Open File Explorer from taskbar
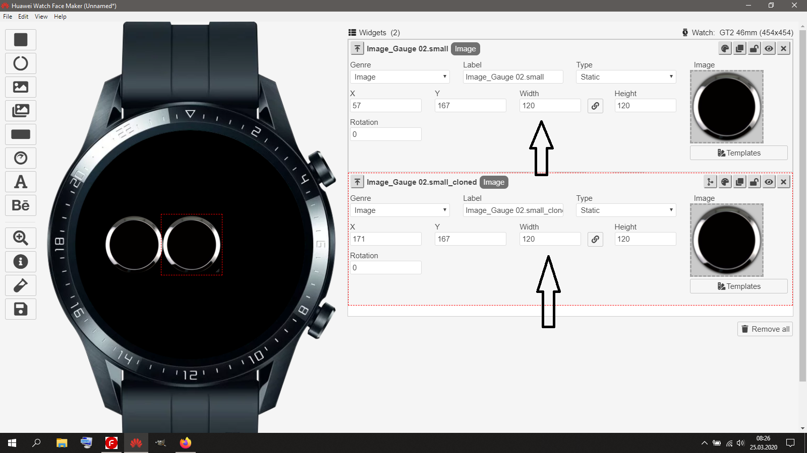 [62, 443]
